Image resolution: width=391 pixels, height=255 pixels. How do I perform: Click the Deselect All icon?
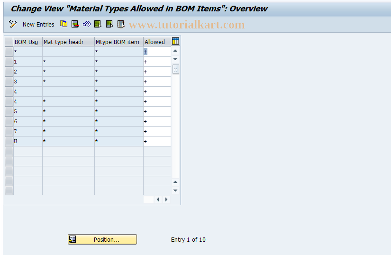pos(121,24)
